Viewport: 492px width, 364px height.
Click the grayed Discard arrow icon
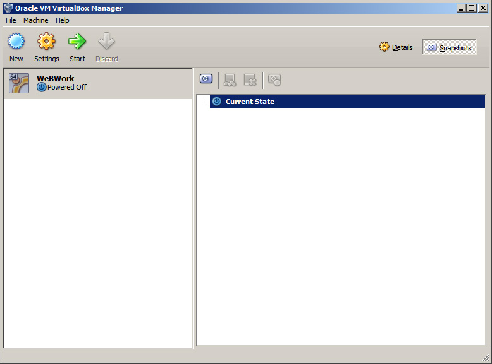[x=106, y=41]
